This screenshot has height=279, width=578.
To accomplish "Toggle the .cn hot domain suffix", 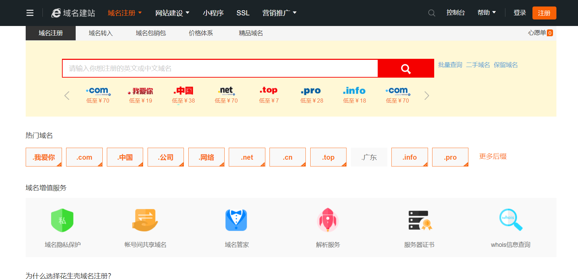I will click(x=288, y=157).
